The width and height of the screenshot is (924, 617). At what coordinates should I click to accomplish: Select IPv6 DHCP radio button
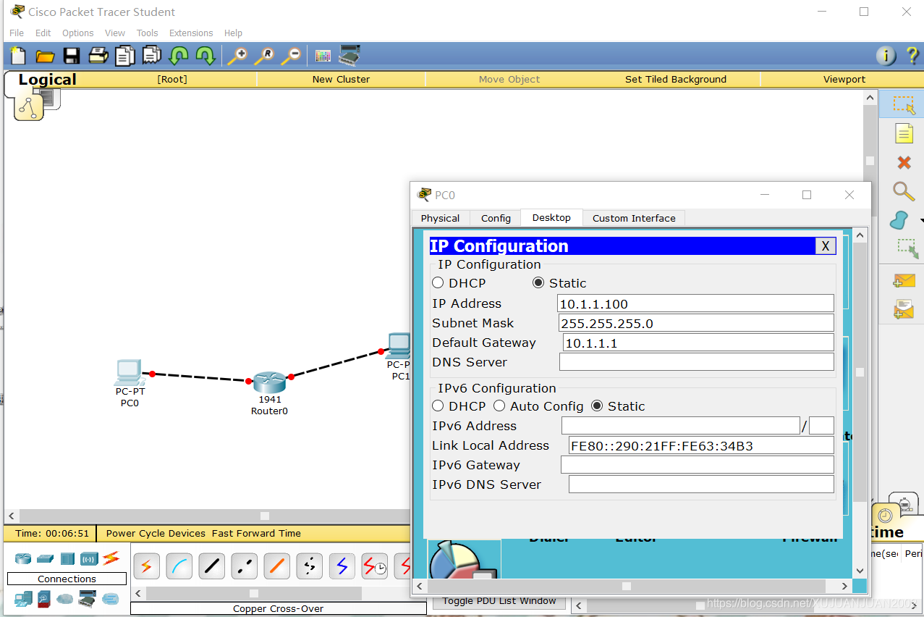(438, 406)
